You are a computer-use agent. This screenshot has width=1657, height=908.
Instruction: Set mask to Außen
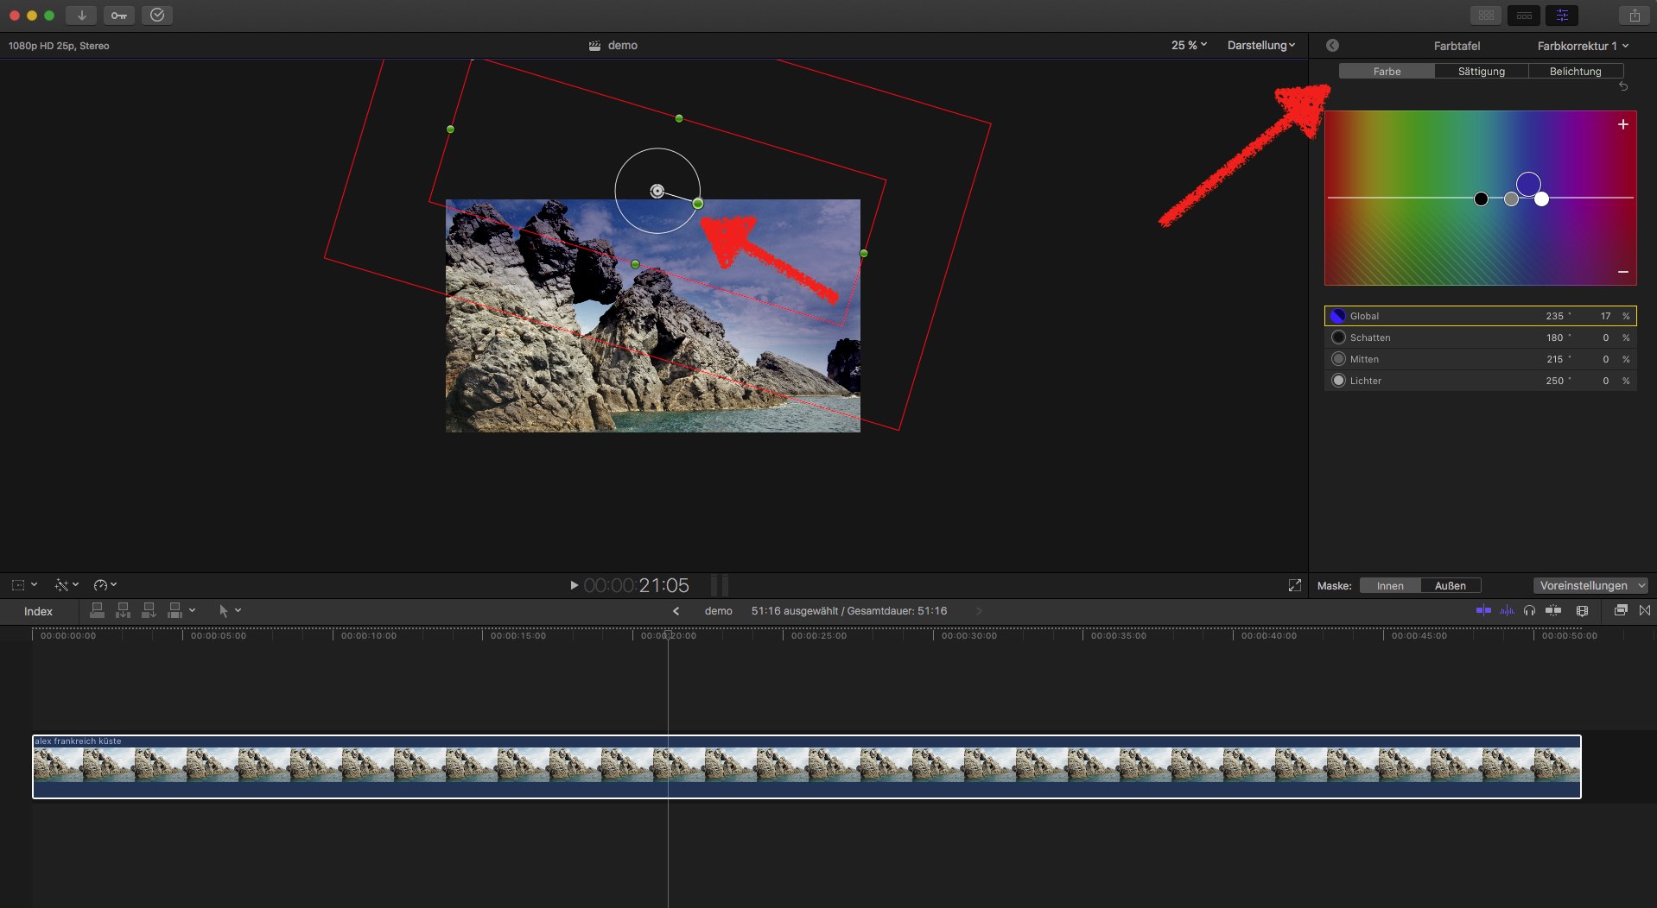[1450, 586]
